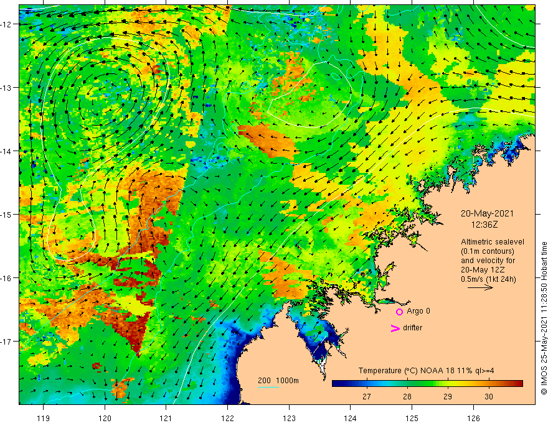548x423 pixels.
Task: Click the latitude label -16
Action: click(7, 278)
